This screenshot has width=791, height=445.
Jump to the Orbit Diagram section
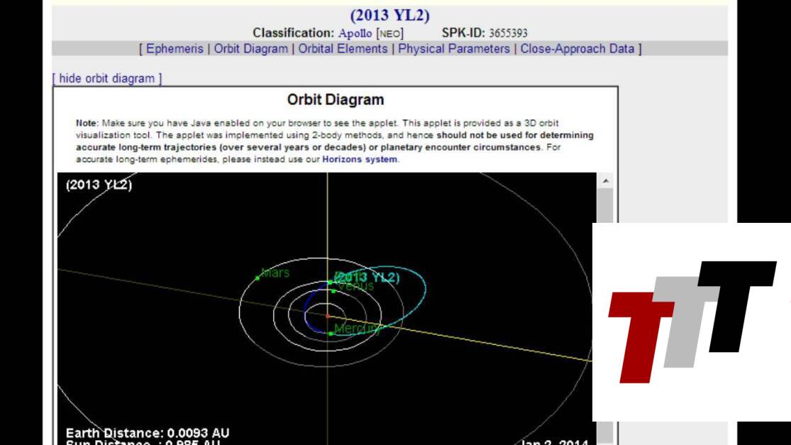point(251,49)
